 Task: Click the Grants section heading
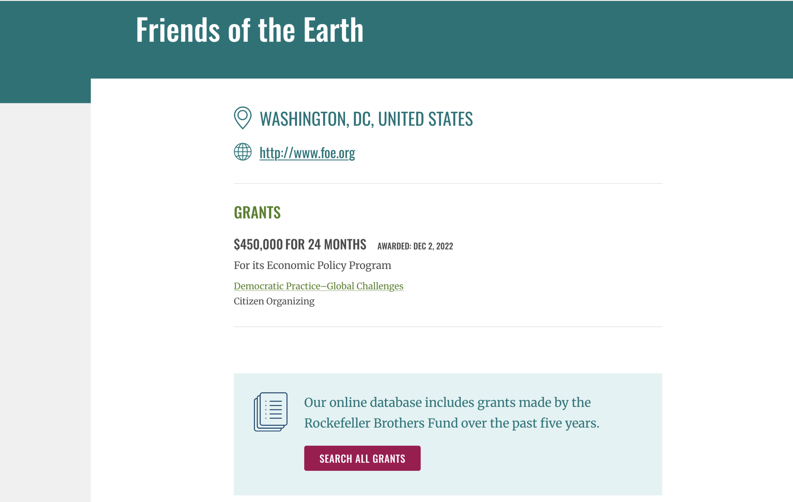pyautogui.click(x=257, y=213)
